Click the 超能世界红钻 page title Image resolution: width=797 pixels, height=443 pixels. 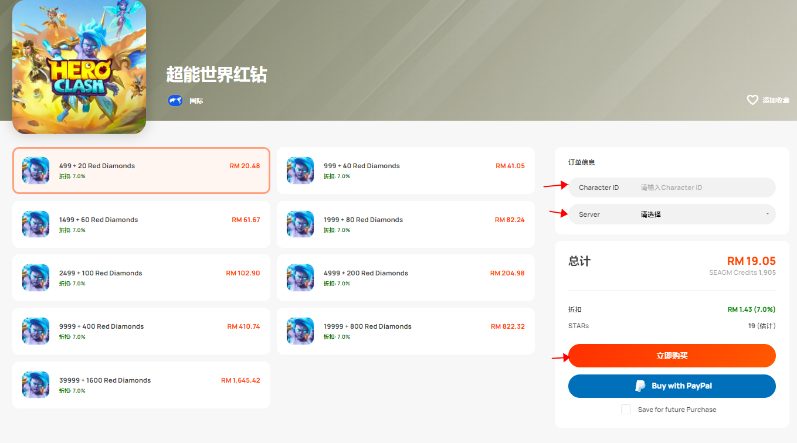pos(216,74)
